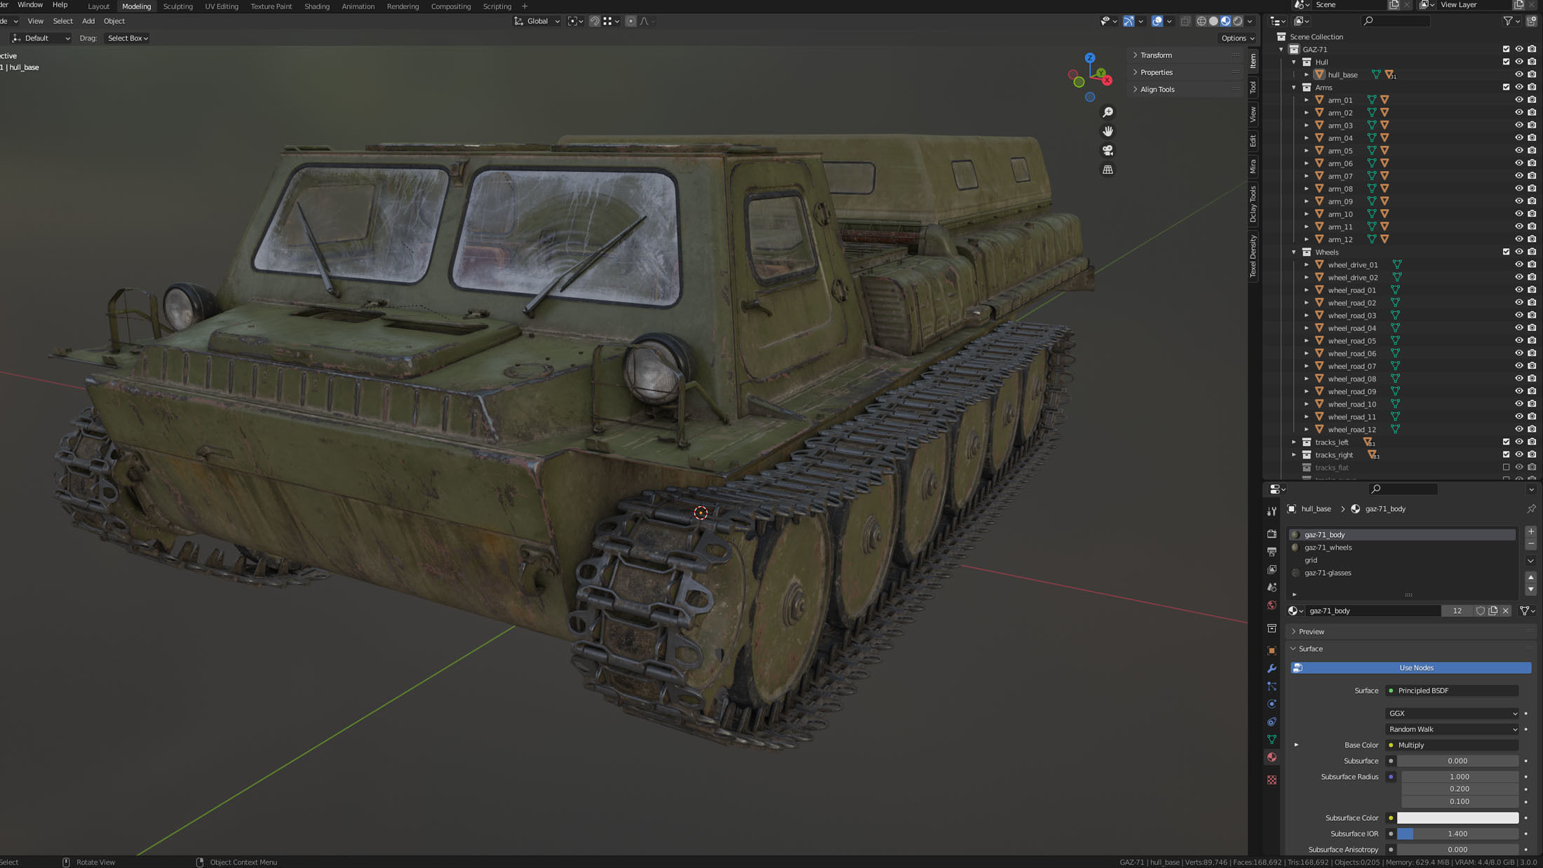Image resolution: width=1543 pixels, height=868 pixels.
Task: Expand the Transform panel in sidebar
Action: click(1156, 55)
